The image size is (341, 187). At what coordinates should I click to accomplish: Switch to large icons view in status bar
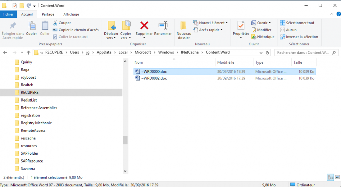(338, 177)
